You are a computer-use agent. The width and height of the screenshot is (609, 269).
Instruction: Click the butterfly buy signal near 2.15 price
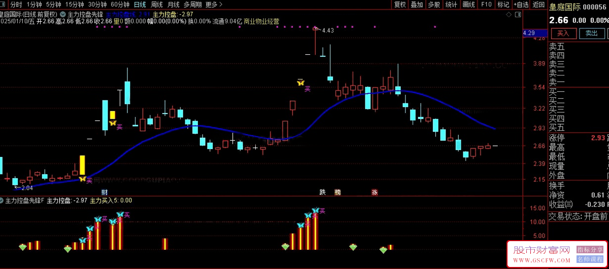pos(82,179)
